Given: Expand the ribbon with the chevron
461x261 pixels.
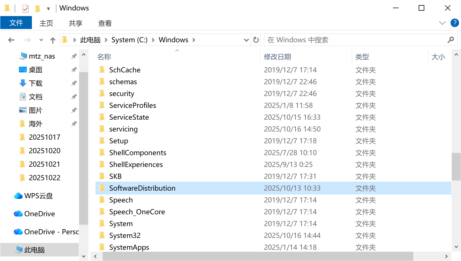Looking at the screenshot, I should [x=442, y=23].
